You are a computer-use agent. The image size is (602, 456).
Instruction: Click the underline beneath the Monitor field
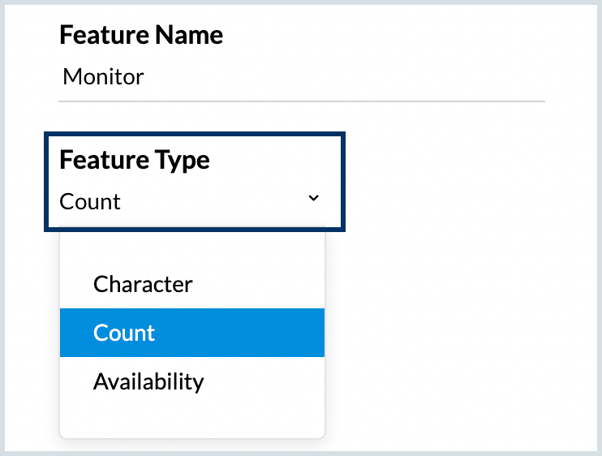click(x=300, y=101)
